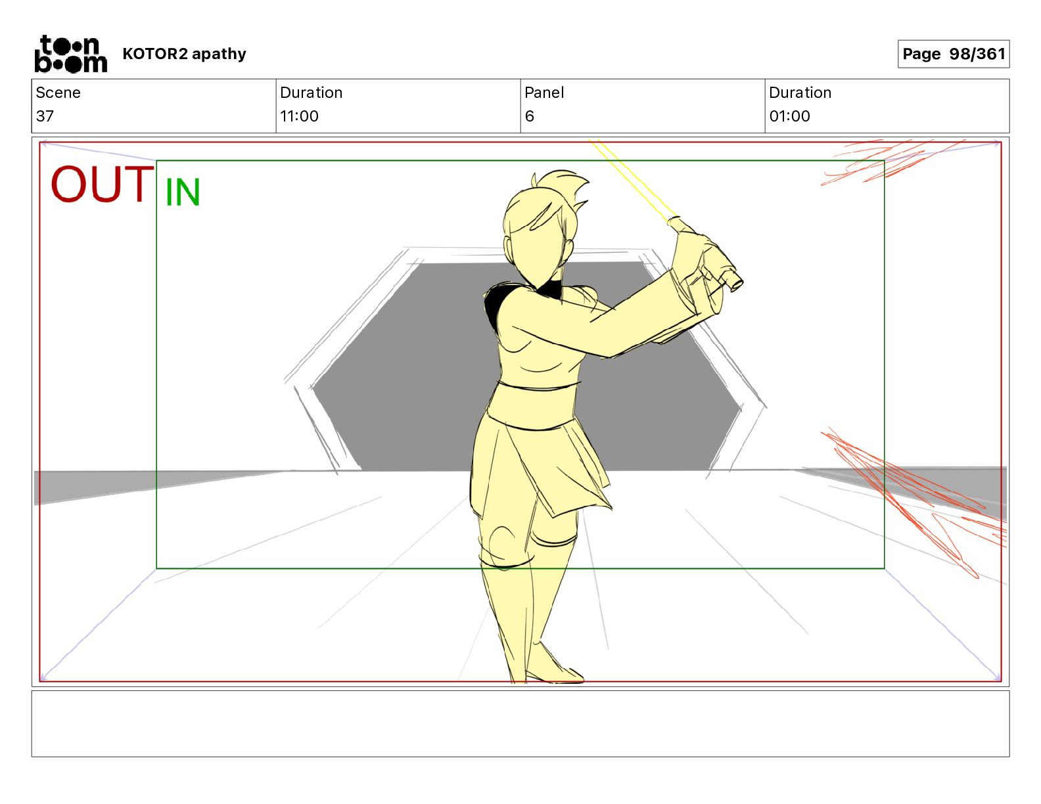Select the 'Panel' header label
Viewport: 1041px width, 804px height.
[544, 93]
